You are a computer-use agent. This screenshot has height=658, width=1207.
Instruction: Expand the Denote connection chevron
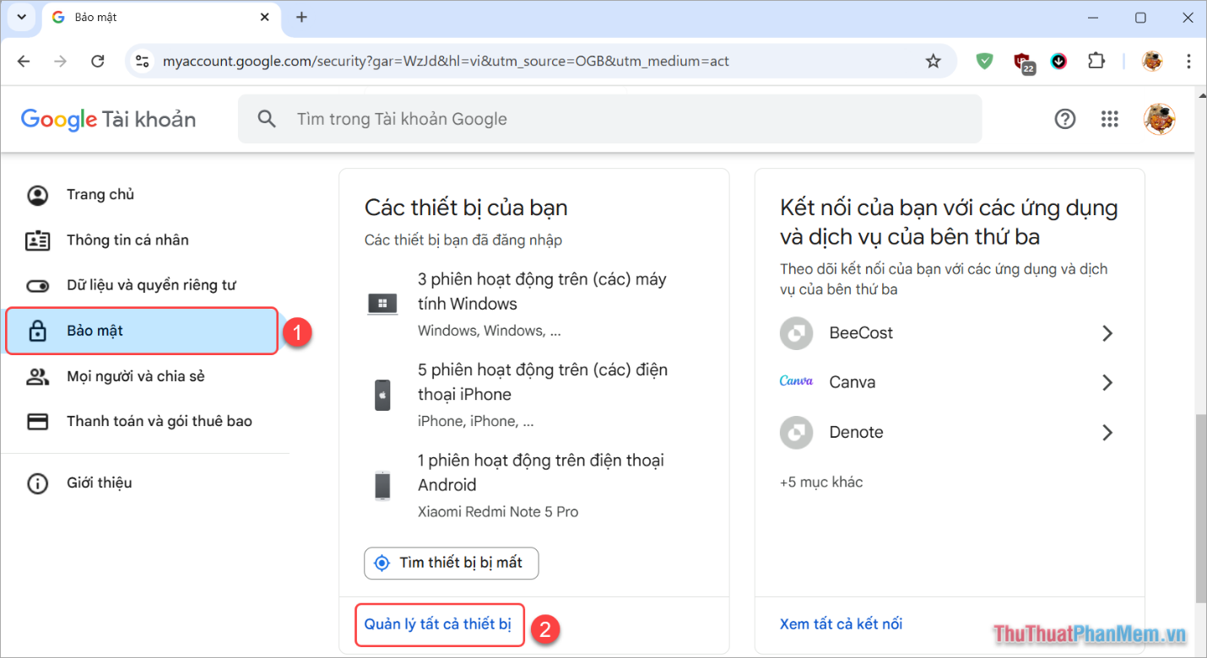coord(1107,432)
